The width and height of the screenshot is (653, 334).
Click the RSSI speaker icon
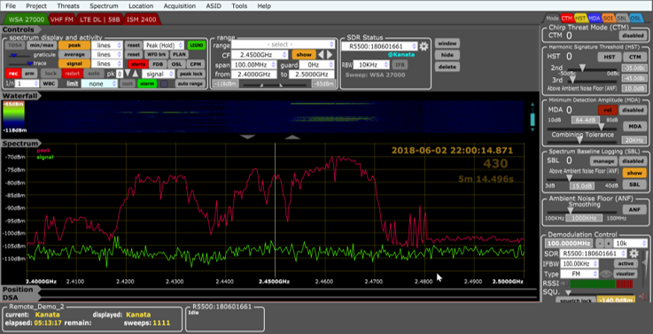[564, 284]
